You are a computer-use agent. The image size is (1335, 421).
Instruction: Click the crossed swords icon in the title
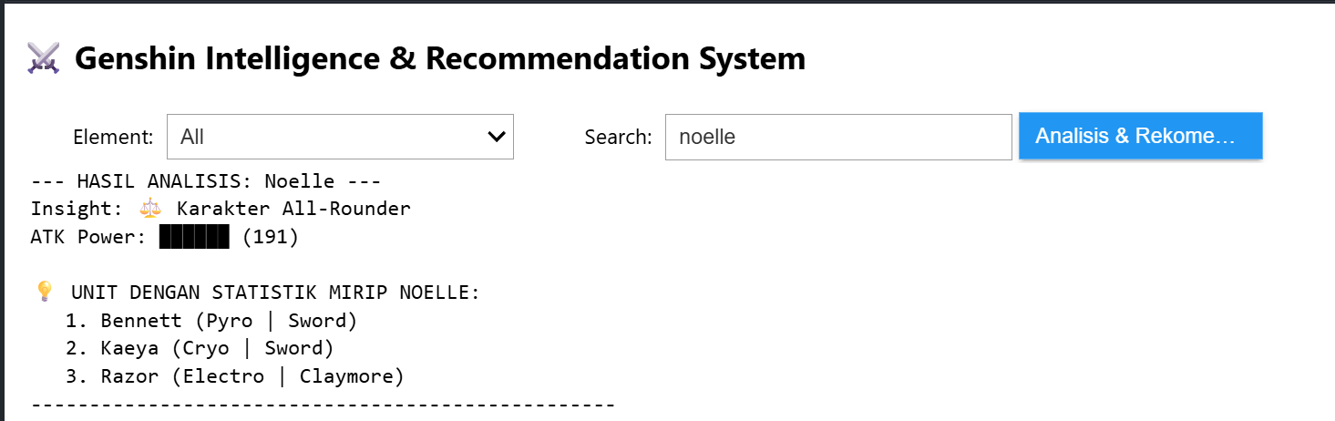[44, 58]
